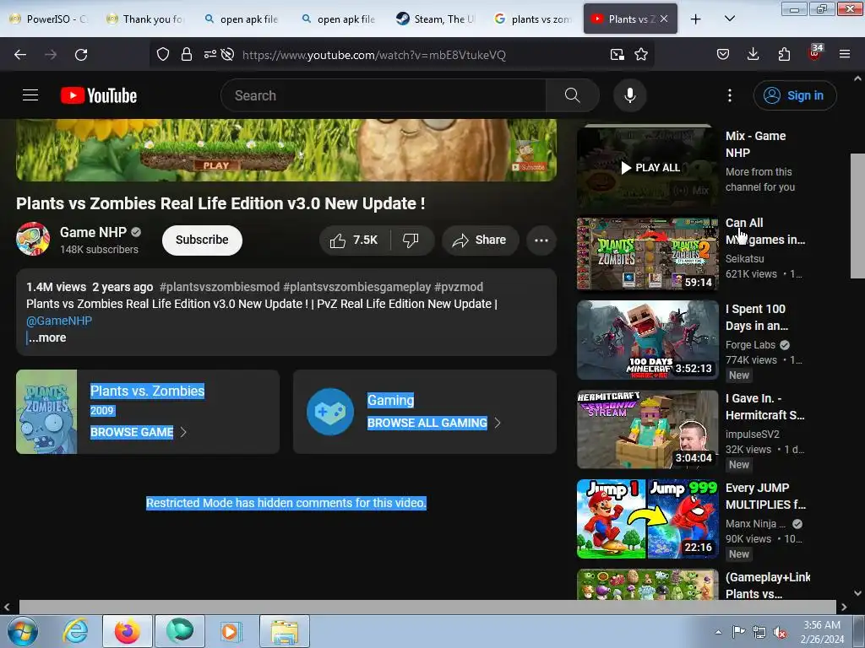This screenshot has width=865, height=648.
Task: Open Firefox application menu
Action: coord(845,54)
